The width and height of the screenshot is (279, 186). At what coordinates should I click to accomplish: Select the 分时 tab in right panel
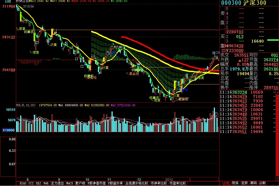pyautogui.click(x=226, y=183)
